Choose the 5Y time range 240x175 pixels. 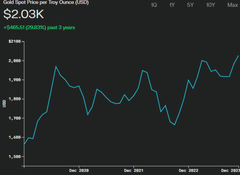190,5
